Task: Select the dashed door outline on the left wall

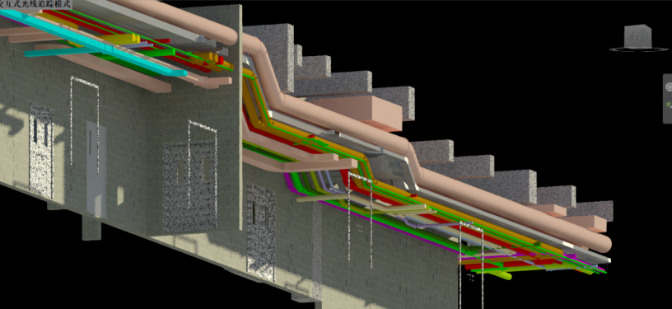Action: click(85, 125)
